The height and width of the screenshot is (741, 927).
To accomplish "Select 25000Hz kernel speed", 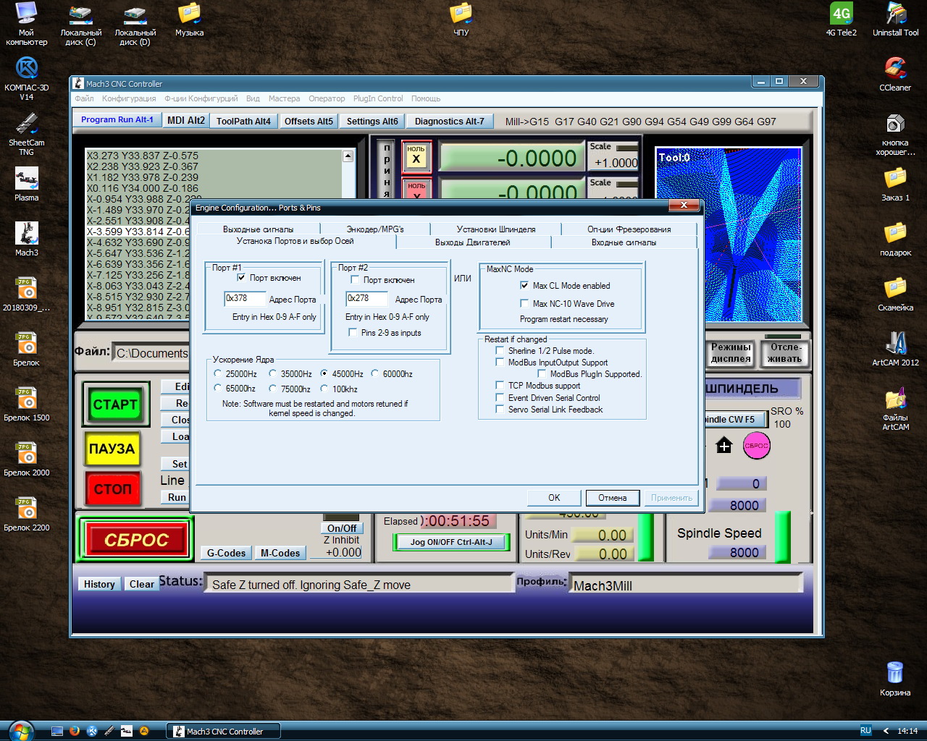I will [218, 373].
